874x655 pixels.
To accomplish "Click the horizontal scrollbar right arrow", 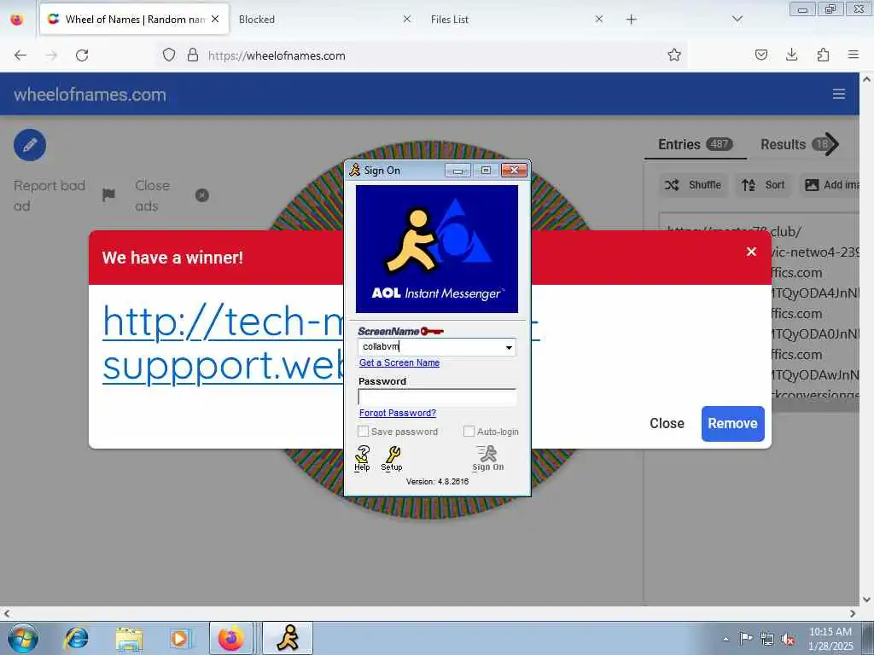I will click(x=853, y=614).
